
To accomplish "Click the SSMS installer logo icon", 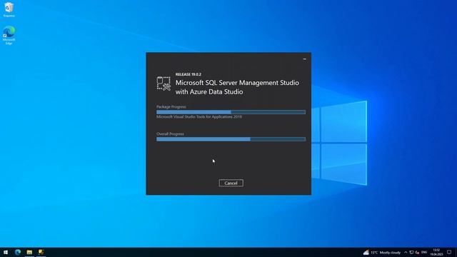I will 164,84.
